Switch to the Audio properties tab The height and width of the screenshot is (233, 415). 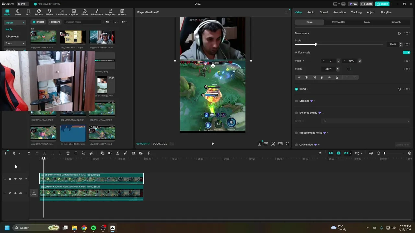click(311, 12)
